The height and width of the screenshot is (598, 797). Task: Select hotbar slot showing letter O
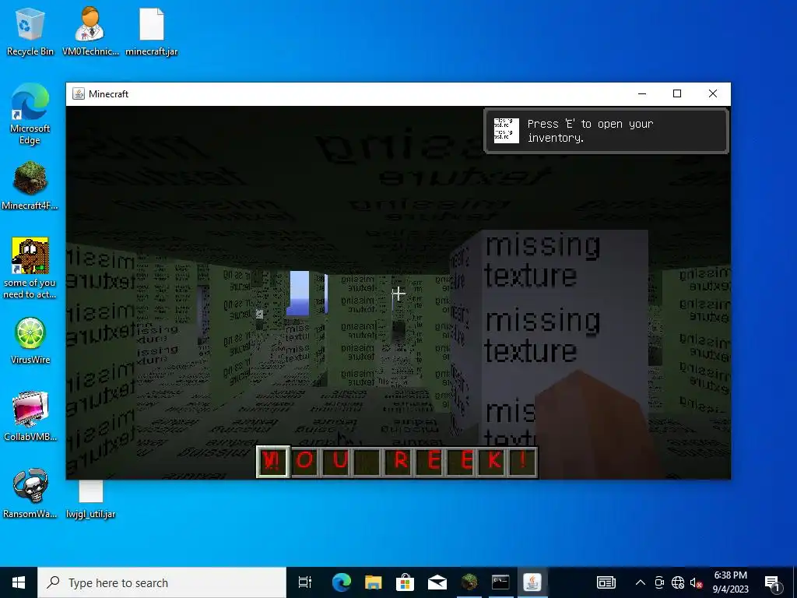[304, 462]
